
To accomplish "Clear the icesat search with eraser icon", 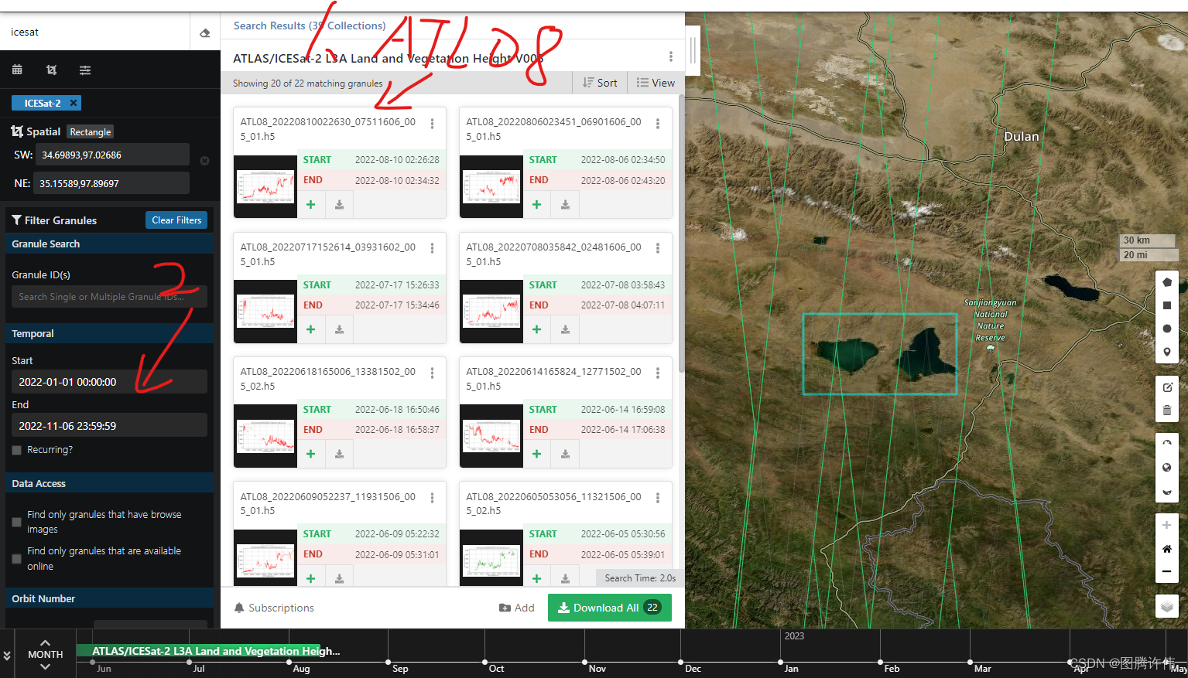I will pyautogui.click(x=204, y=32).
